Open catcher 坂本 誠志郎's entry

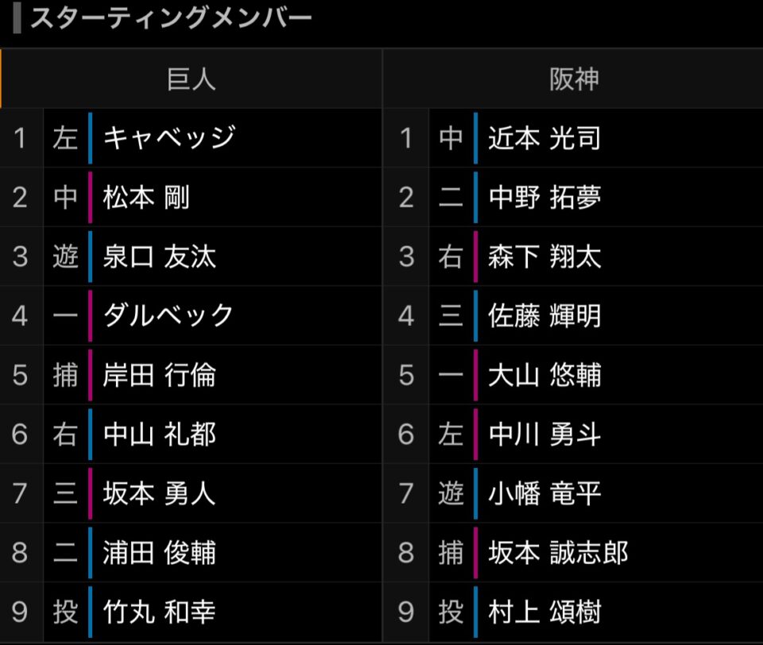pyautogui.click(x=558, y=552)
